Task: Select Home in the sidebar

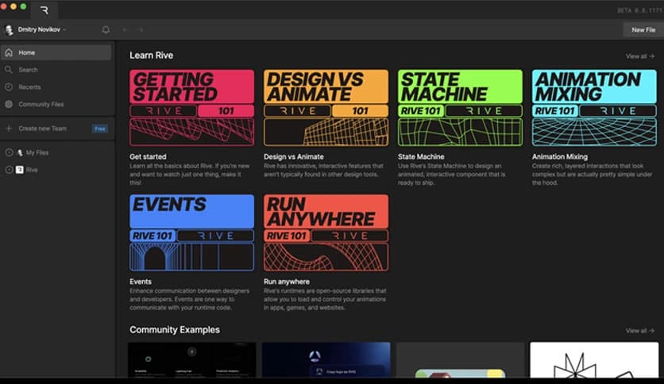Action: [56, 52]
